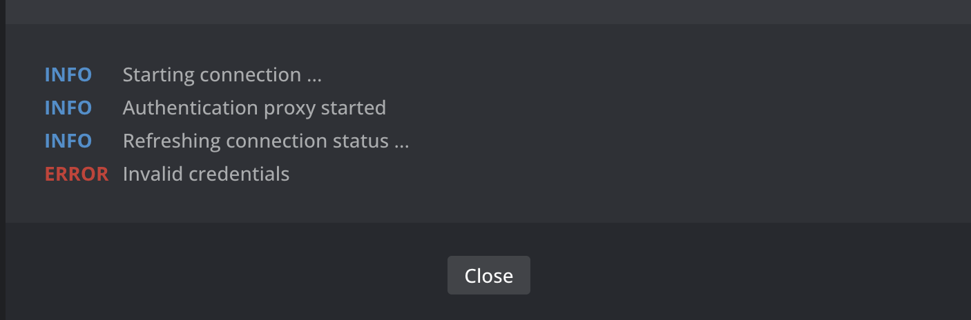
Task: Click the lighter header strip above the log
Action: click(x=488, y=12)
